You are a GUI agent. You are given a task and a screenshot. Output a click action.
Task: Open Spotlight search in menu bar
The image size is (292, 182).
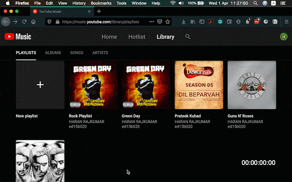[x=255, y=3]
